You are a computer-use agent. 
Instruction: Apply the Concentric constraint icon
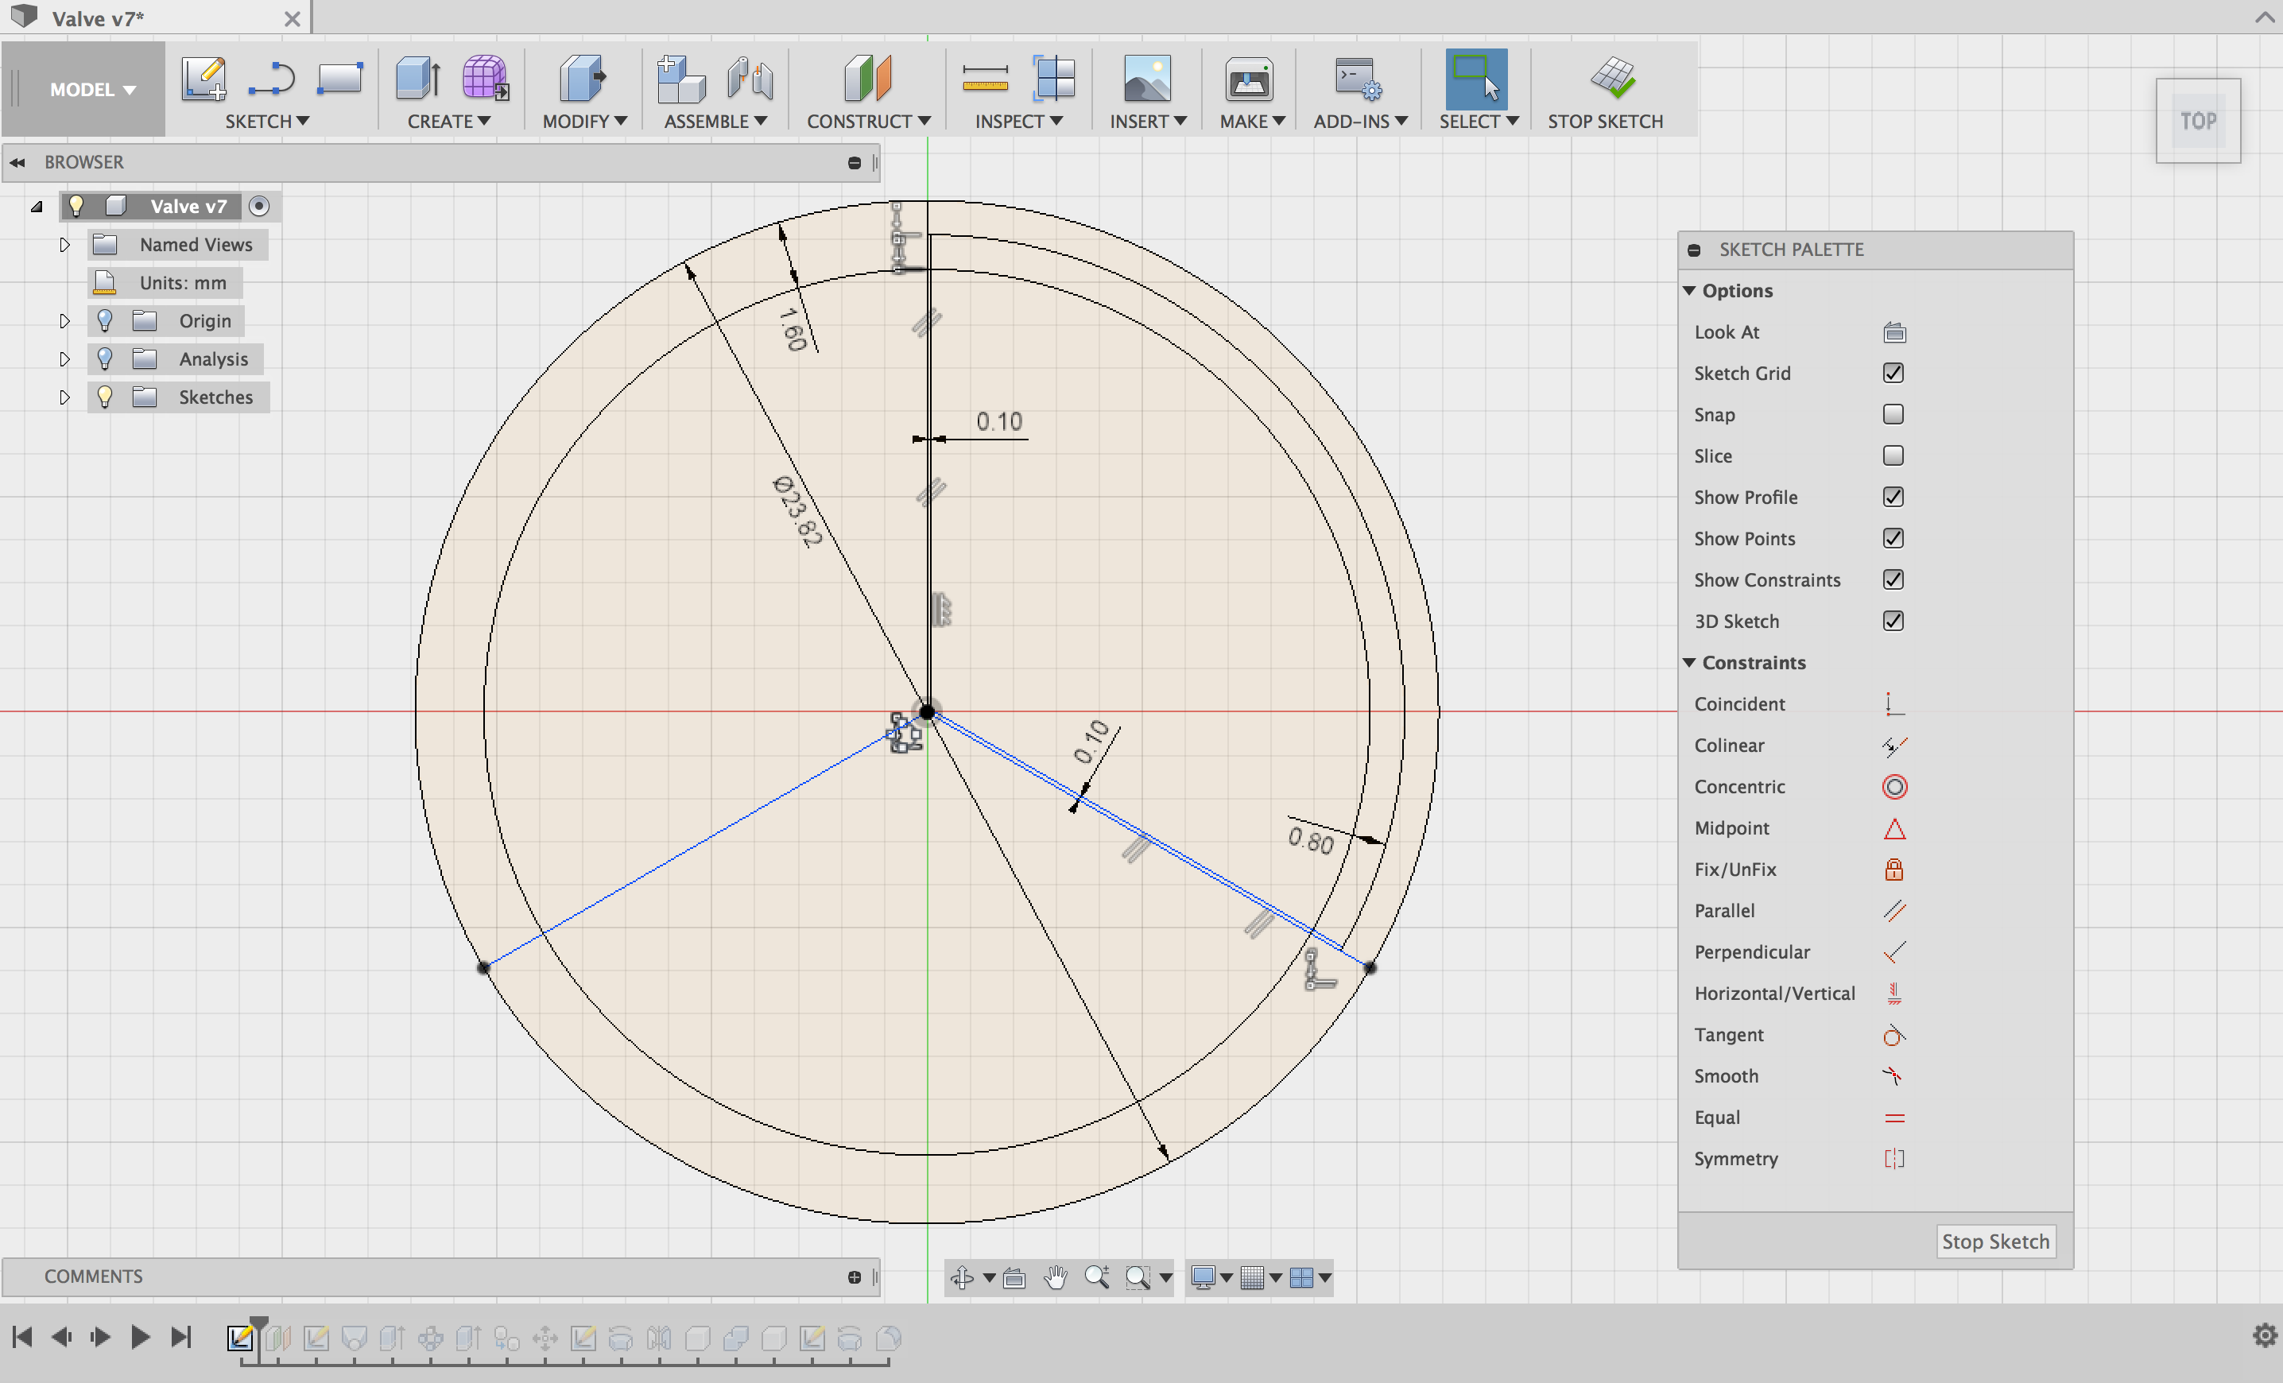coord(1893,786)
